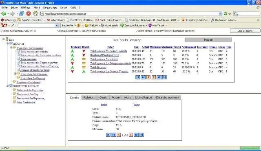Open Number of Employes hired table link
Screen dimensions: 261x151
click(x=105, y=55)
